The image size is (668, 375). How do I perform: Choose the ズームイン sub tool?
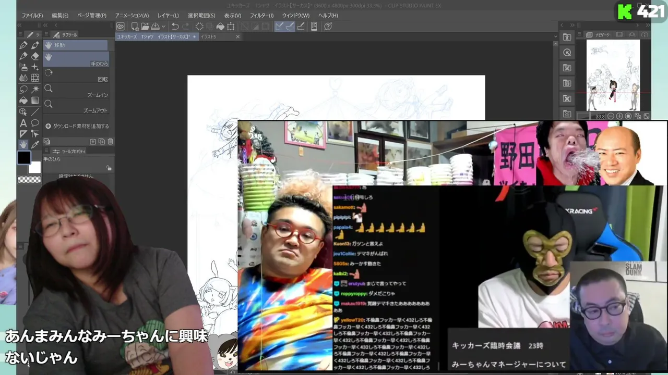(x=76, y=90)
